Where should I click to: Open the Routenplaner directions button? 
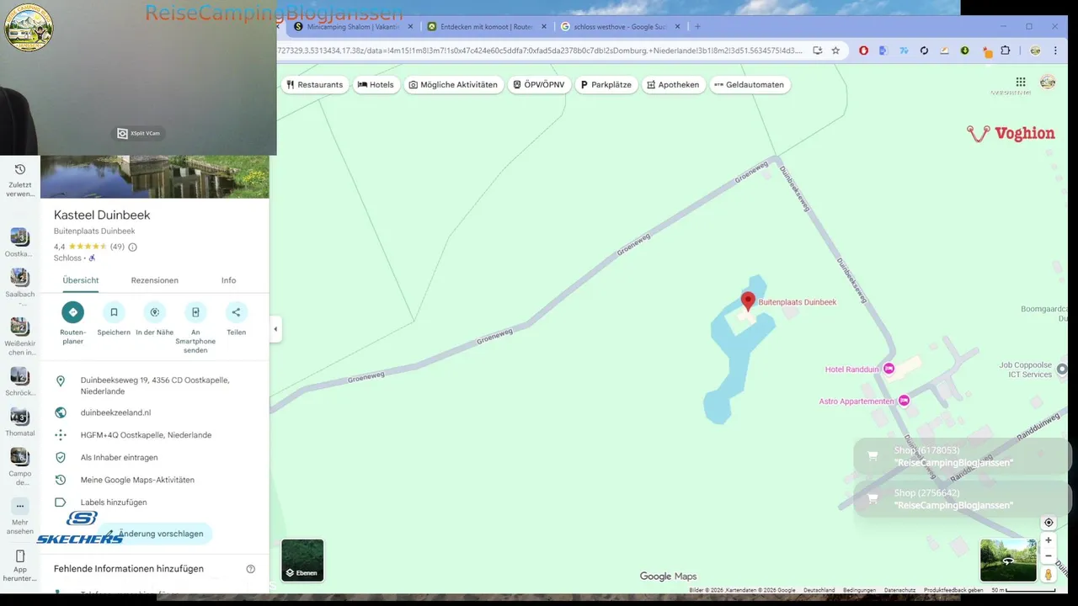click(72, 312)
